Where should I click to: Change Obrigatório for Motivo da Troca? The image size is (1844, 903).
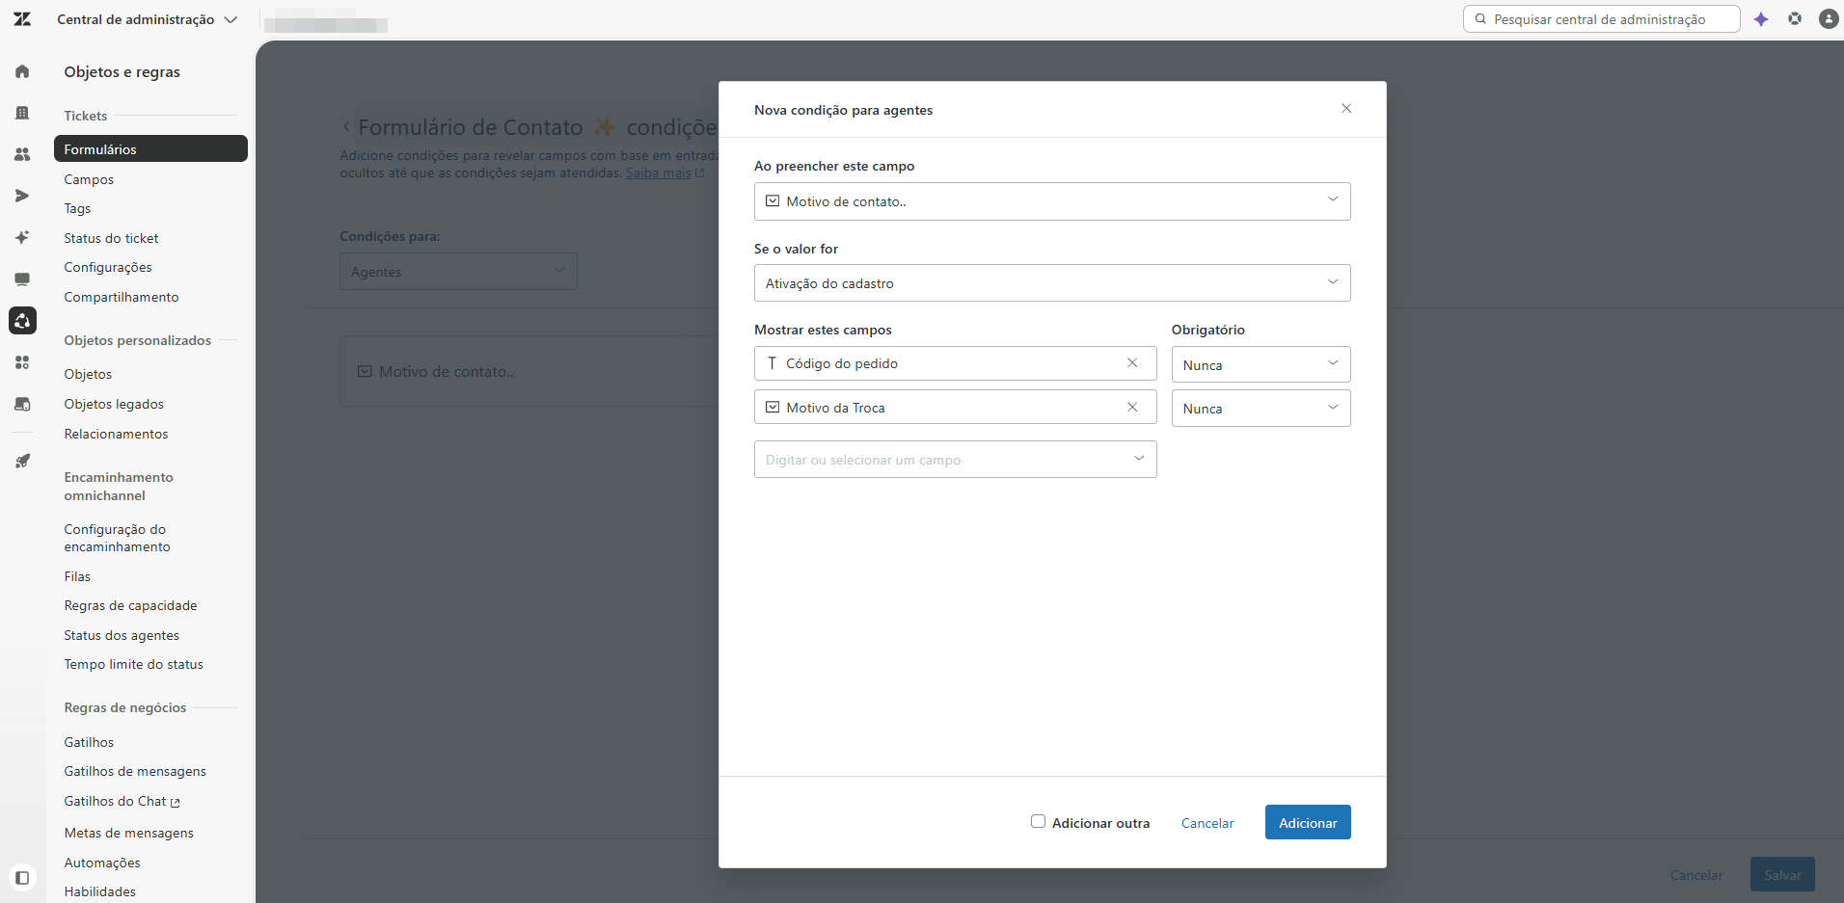[x=1261, y=408]
